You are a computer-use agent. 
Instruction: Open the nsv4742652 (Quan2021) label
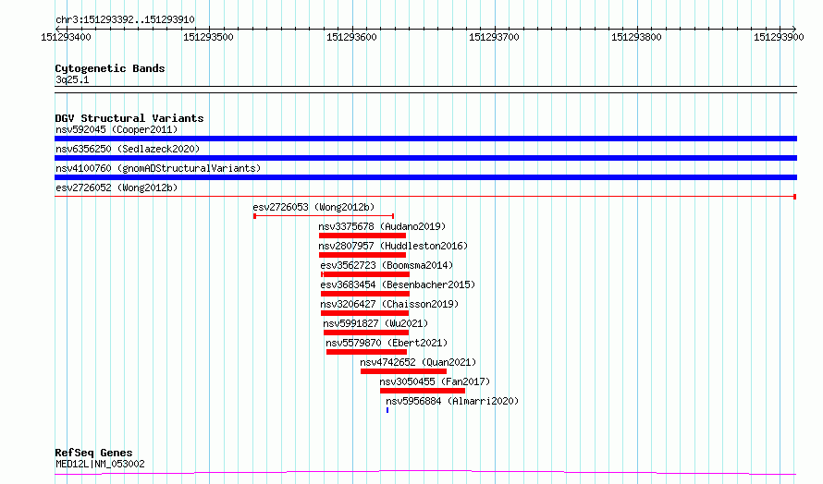point(418,362)
